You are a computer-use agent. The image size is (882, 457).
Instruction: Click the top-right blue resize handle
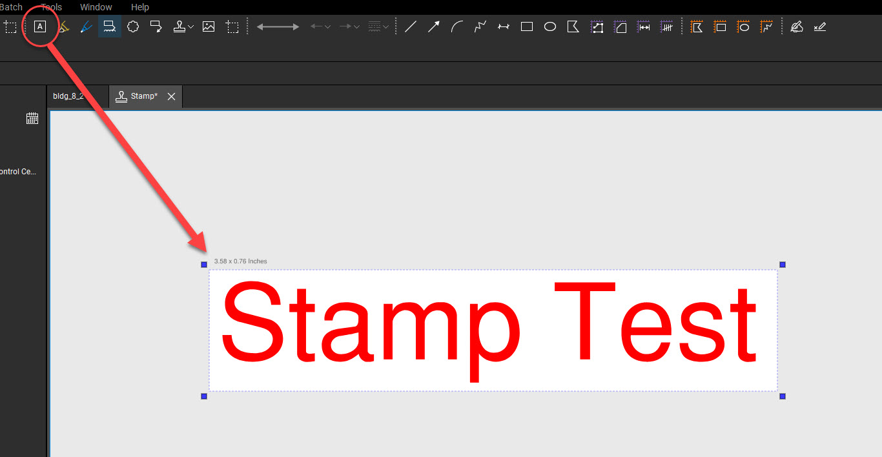tap(783, 265)
